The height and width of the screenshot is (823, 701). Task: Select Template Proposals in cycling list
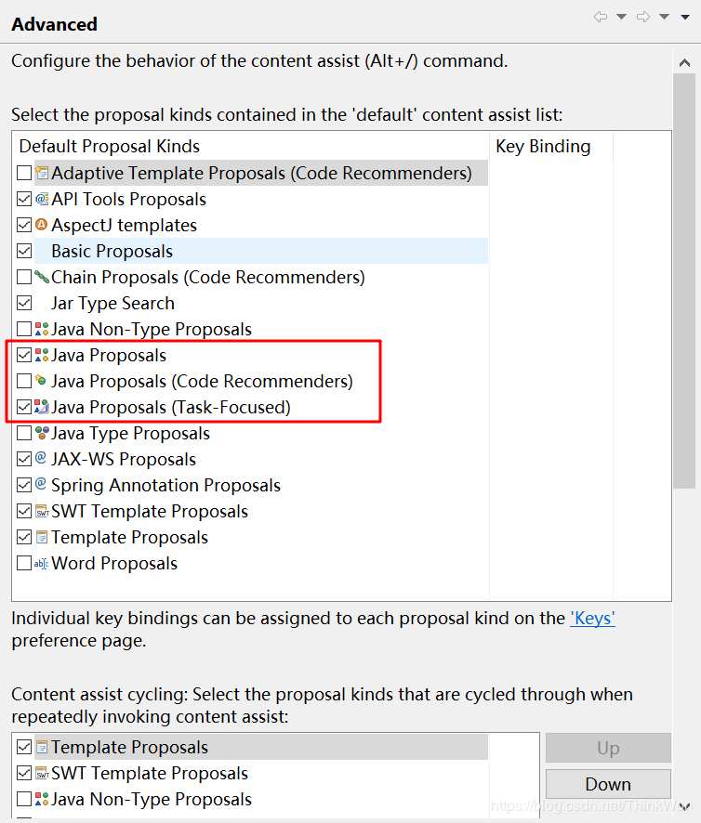click(x=261, y=747)
